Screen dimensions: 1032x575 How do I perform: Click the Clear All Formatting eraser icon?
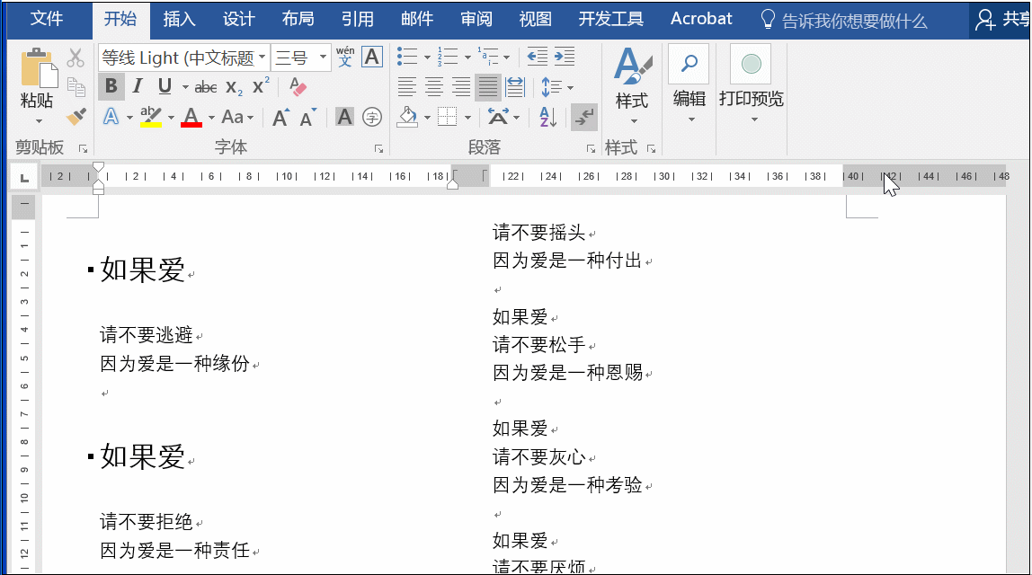[298, 86]
